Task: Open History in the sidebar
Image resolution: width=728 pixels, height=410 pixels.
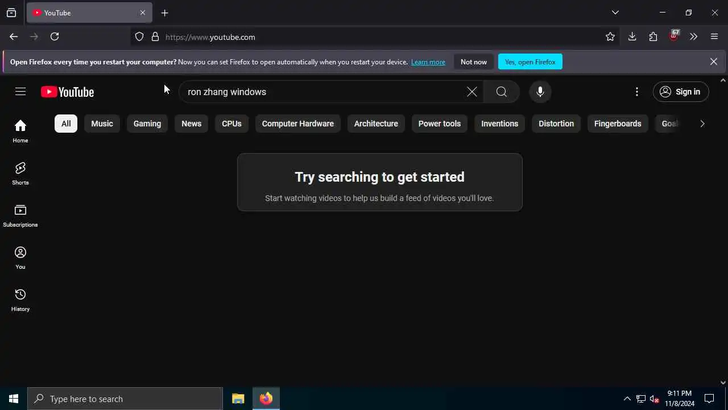Action: 20,300
